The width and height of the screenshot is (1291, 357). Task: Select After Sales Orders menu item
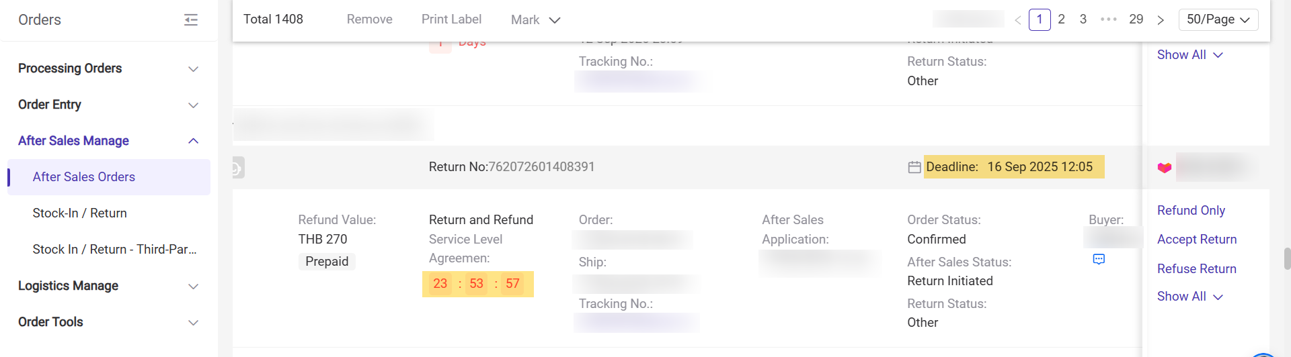[x=84, y=177]
